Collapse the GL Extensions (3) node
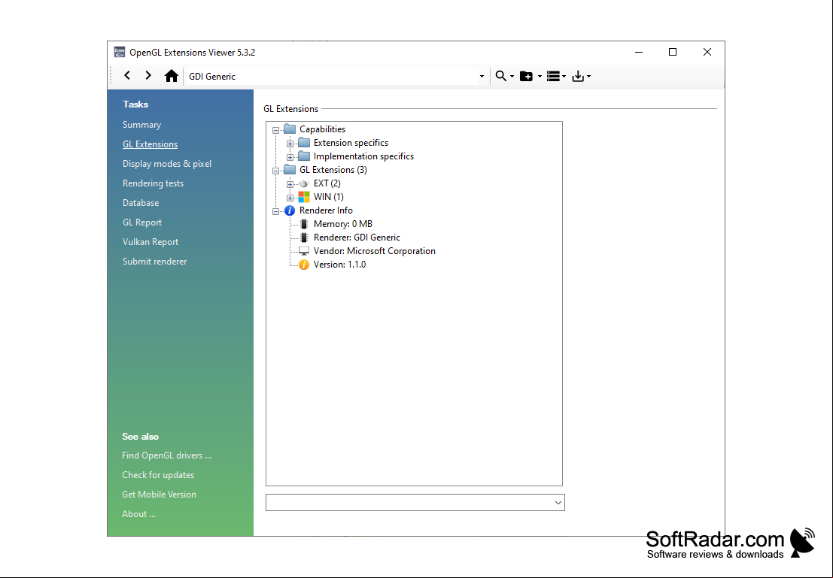The width and height of the screenshot is (833, 578). (x=275, y=171)
